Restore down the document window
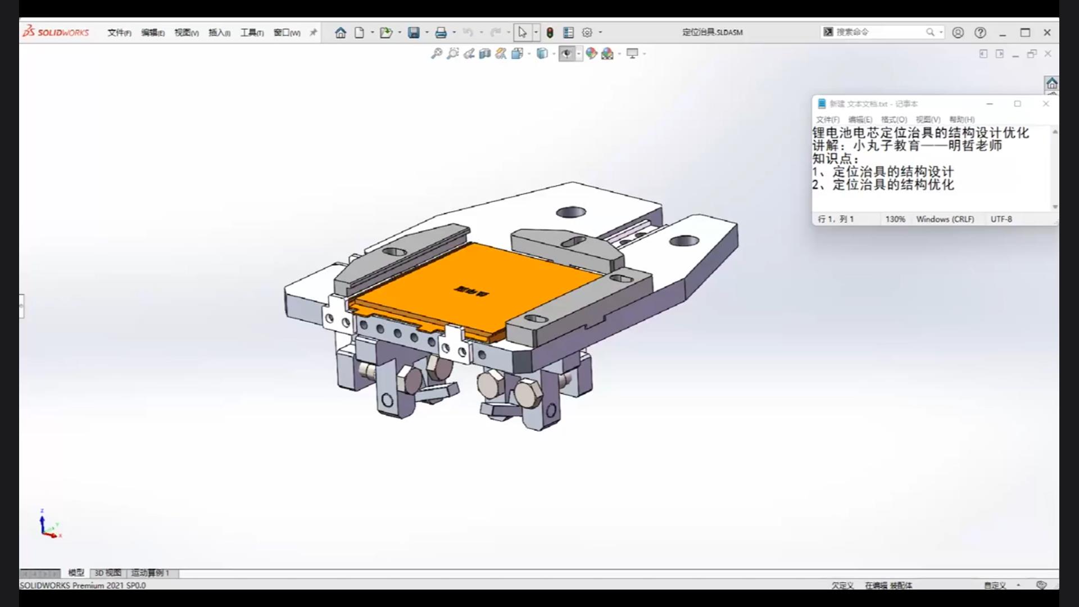 pos(1032,54)
